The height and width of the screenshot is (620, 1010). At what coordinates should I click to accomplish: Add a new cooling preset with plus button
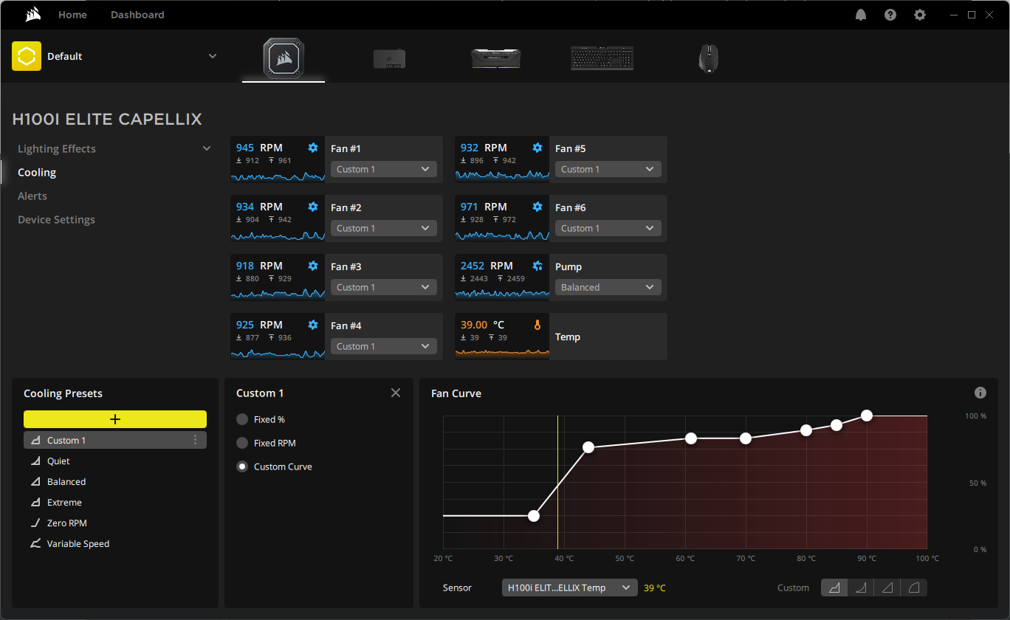click(115, 419)
